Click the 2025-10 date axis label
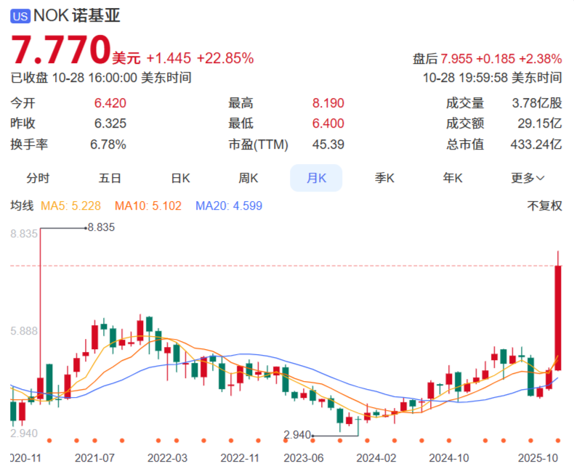574x474 pixels. [x=538, y=458]
